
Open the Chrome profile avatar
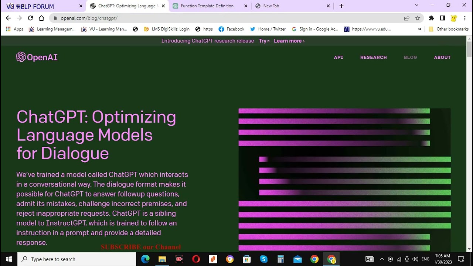[454, 18]
